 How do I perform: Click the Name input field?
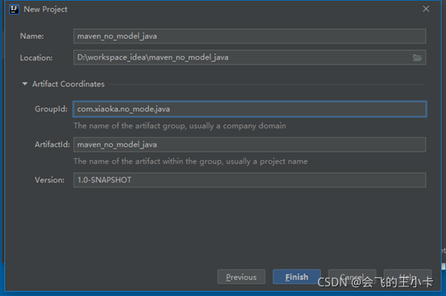pos(250,36)
